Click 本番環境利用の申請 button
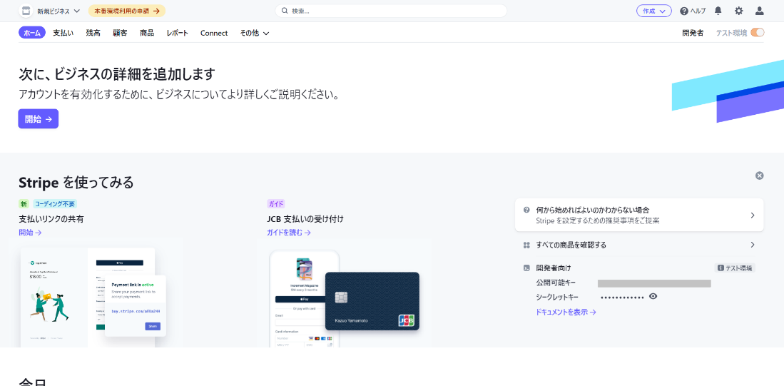Image resolution: width=784 pixels, height=386 pixels. pyautogui.click(x=127, y=11)
